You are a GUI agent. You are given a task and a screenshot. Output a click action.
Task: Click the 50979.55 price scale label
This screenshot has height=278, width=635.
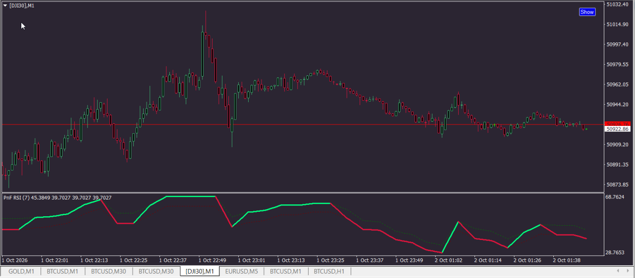(x=617, y=65)
